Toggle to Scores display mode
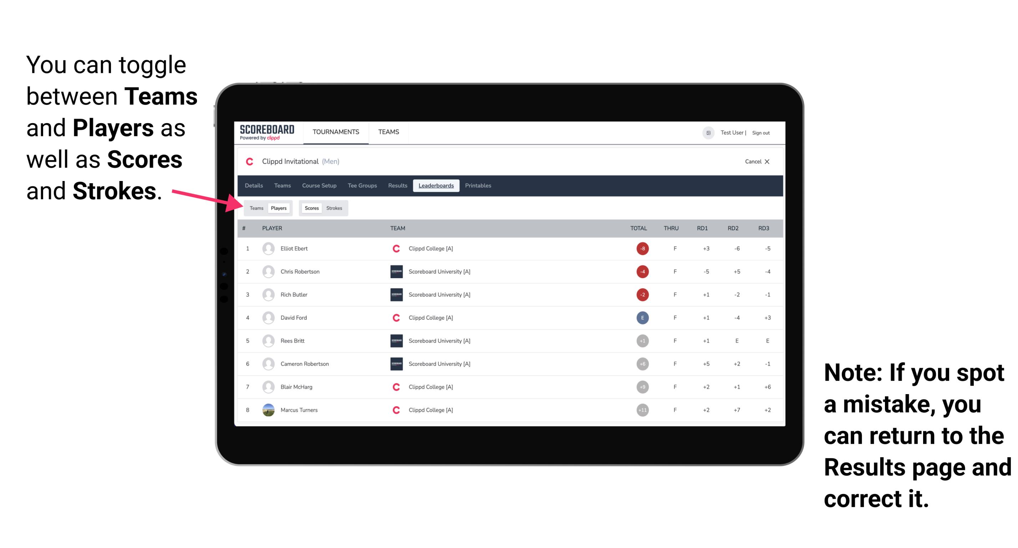 [x=309, y=208]
